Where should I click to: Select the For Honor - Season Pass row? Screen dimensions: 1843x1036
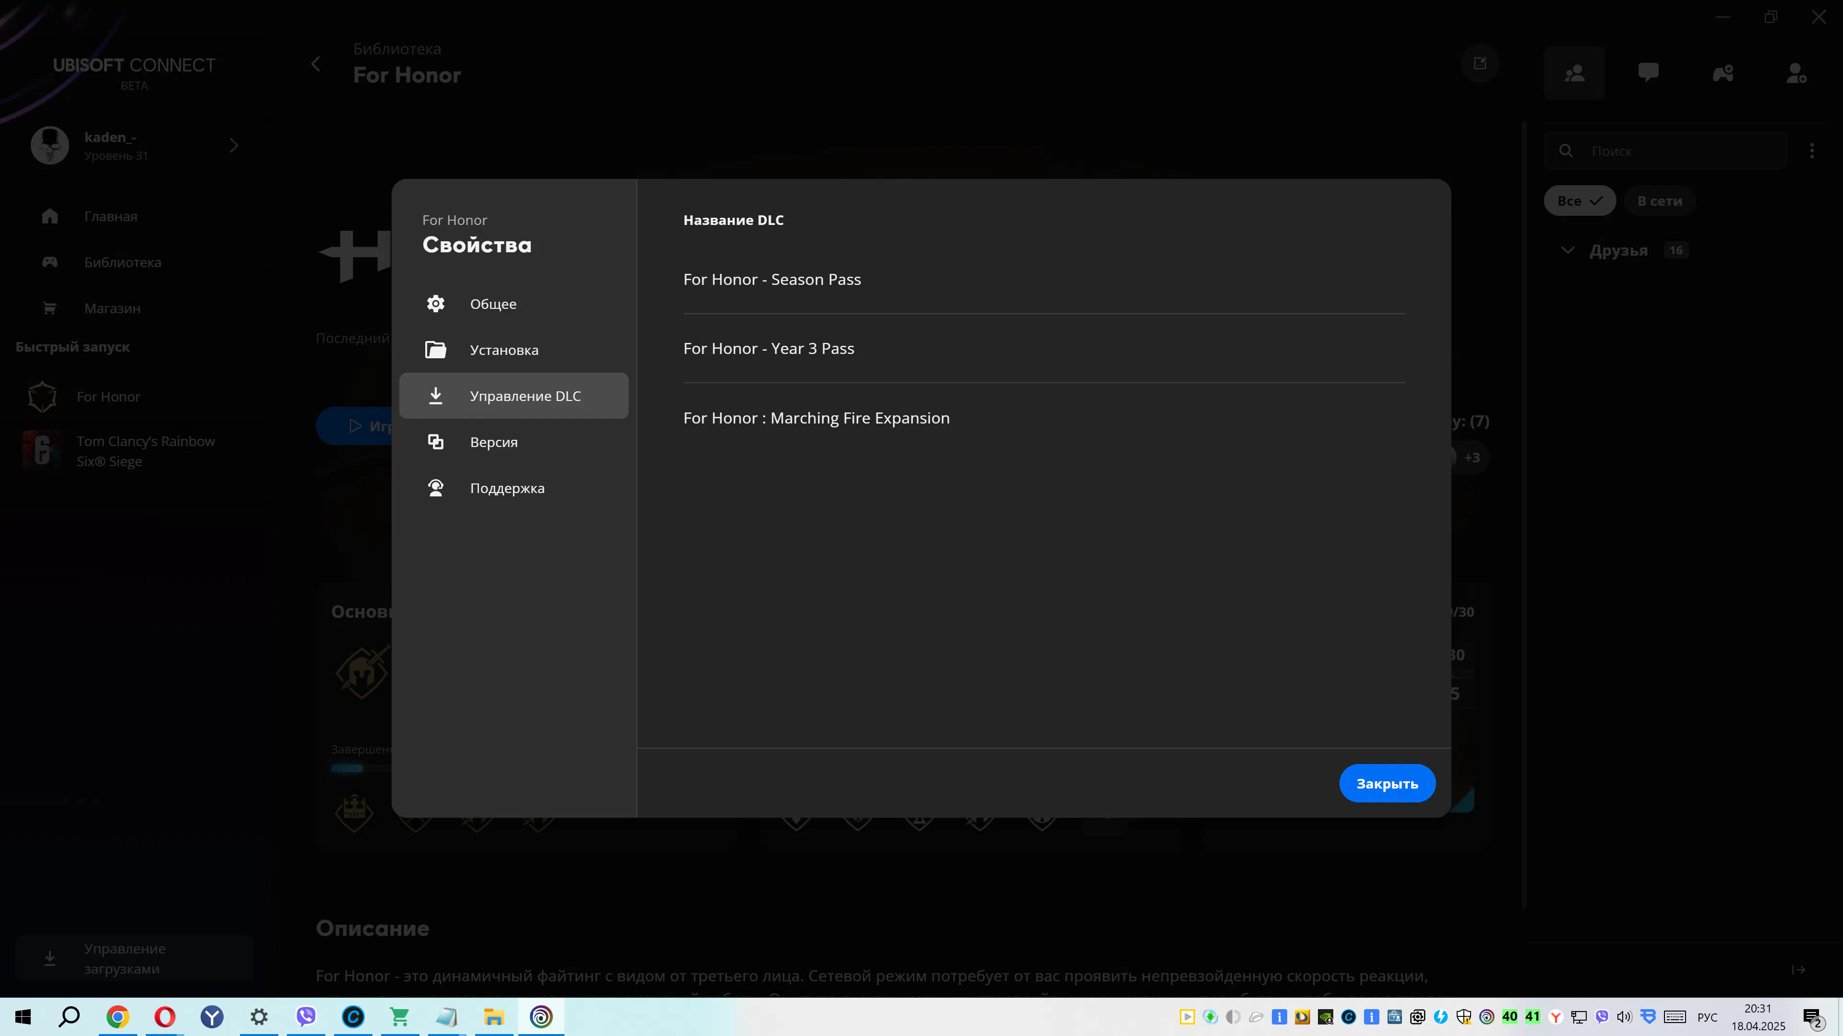click(1044, 280)
